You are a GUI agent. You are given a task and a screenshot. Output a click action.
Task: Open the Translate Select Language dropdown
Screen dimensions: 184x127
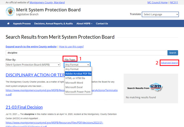[x=160, y=15]
